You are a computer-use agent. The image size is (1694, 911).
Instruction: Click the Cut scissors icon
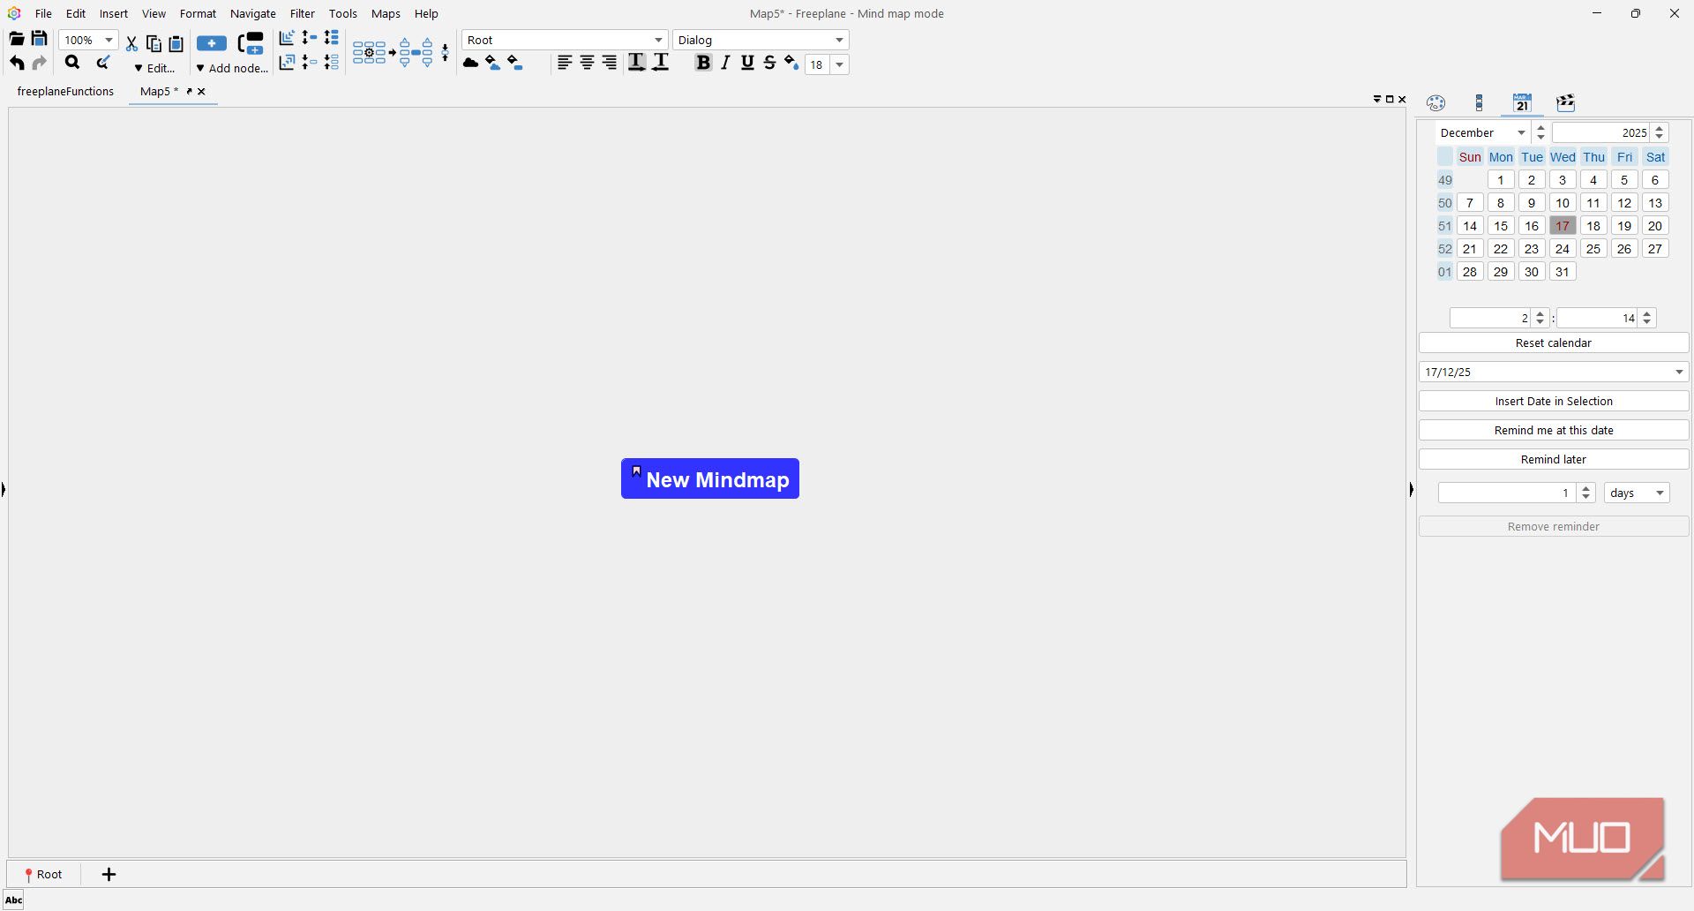tap(131, 43)
